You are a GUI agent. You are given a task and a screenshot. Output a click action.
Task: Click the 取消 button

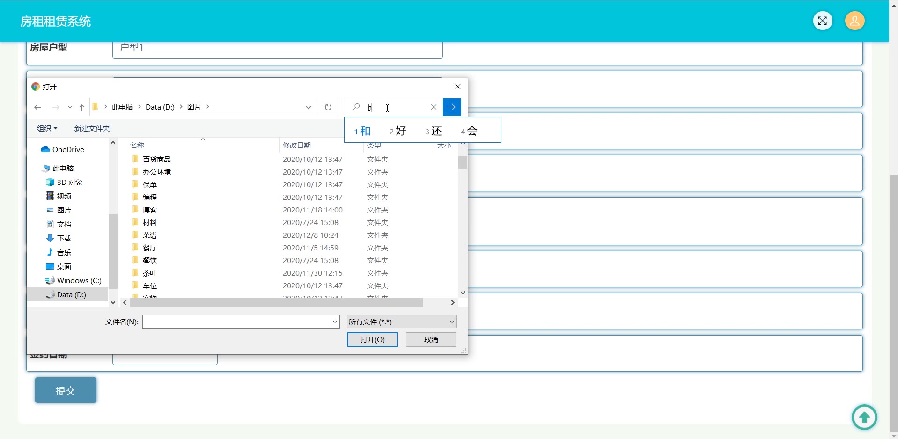coord(431,339)
